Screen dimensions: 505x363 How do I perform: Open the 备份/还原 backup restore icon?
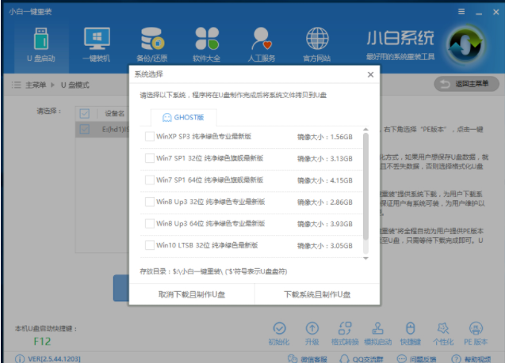(151, 44)
